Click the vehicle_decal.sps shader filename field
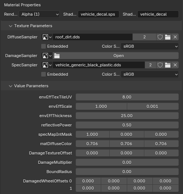183x194 pixels. coord(99,14)
